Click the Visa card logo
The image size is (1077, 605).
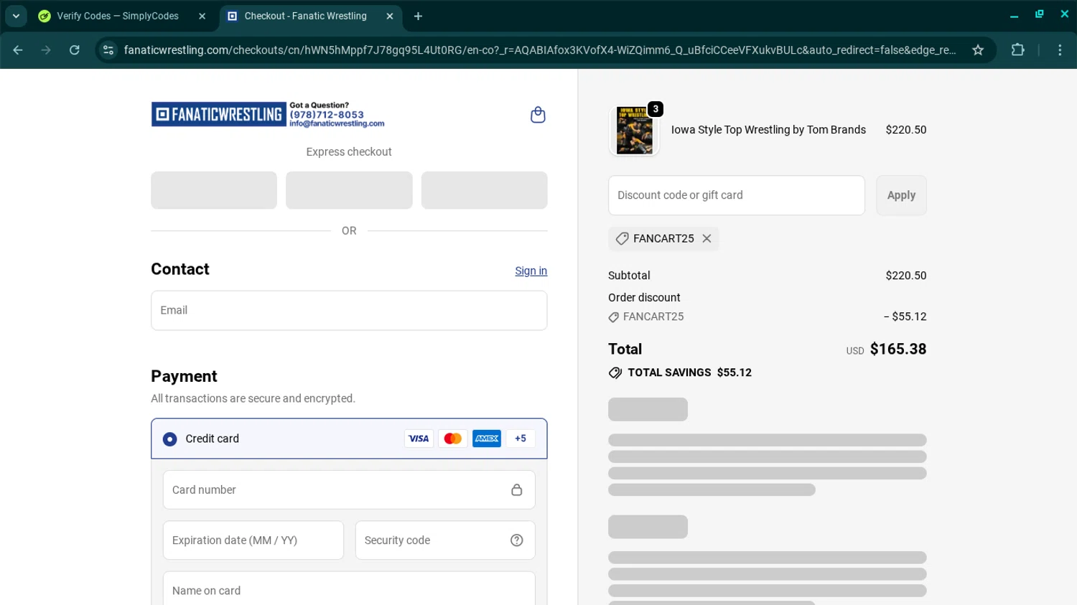(419, 438)
